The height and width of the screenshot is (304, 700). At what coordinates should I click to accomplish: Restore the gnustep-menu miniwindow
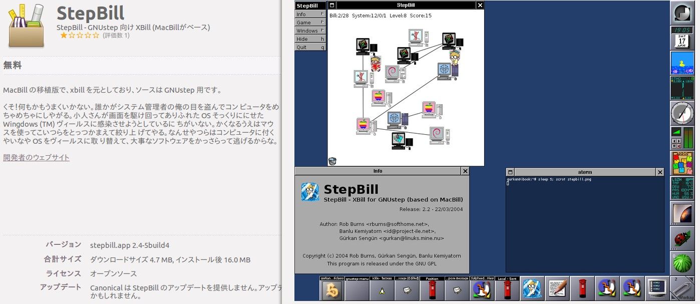[x=357, y=288]
